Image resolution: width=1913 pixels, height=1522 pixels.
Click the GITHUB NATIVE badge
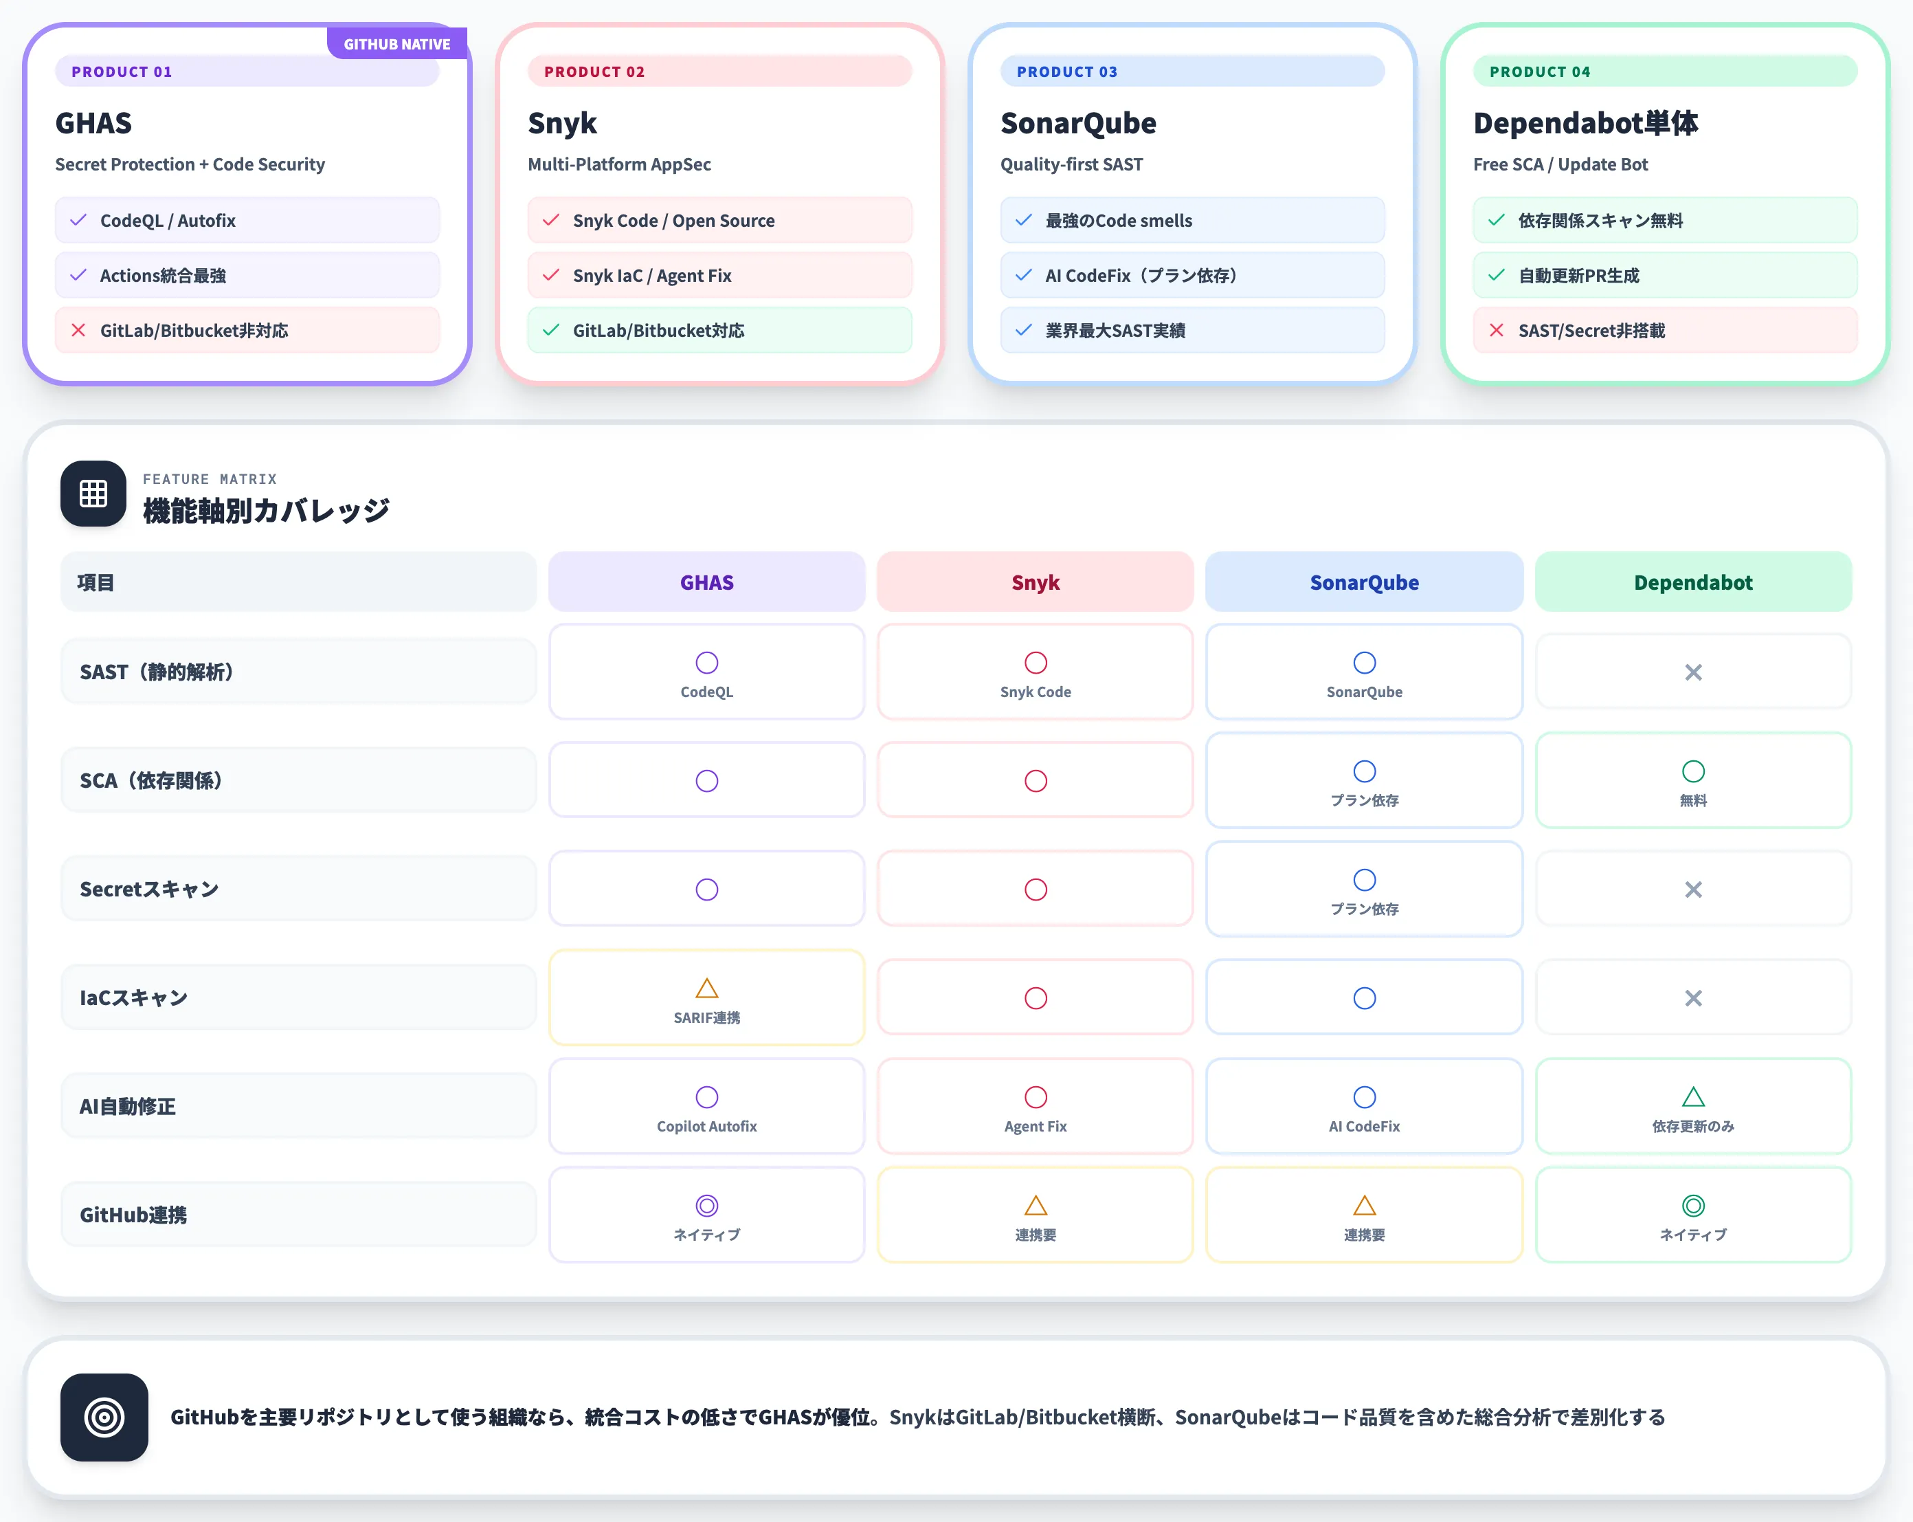396,43
